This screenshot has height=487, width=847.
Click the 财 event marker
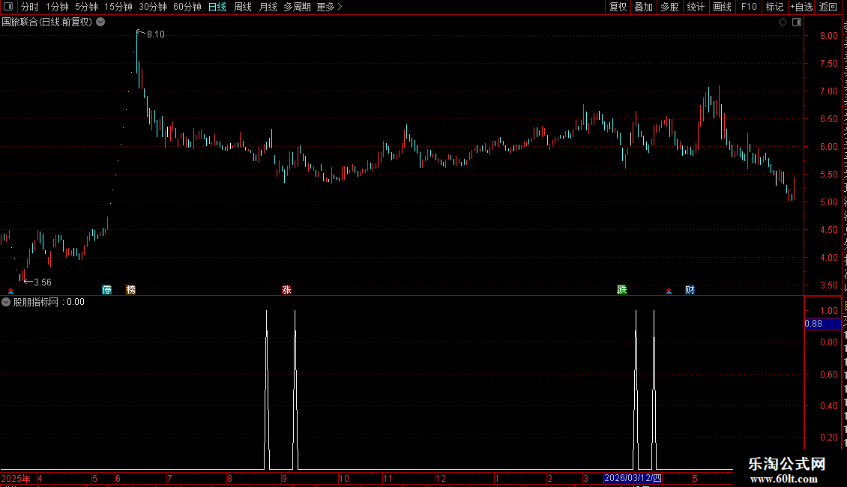click(x=690, y=290)
